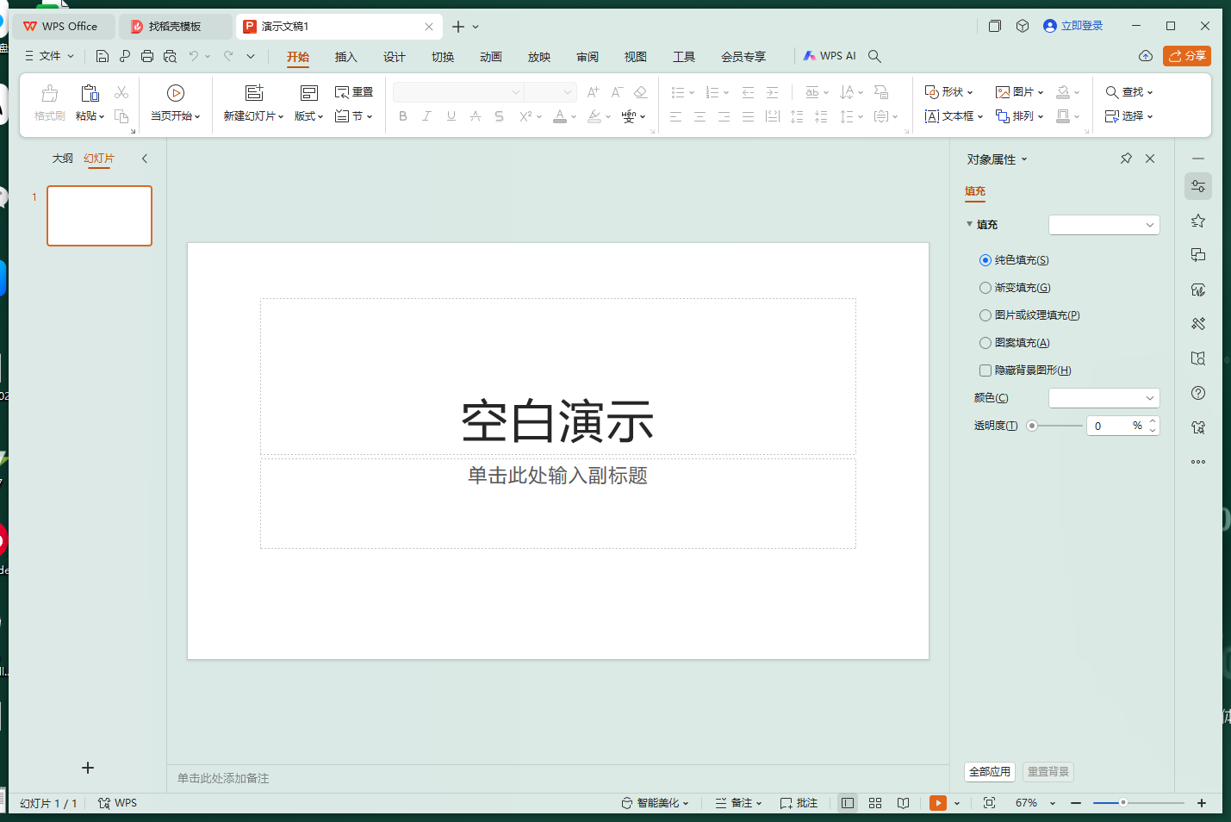Check Hide background graphics (隐藏背景图形)
The width and height of the screenshot is (1231, 822).
tap(985, 371)
